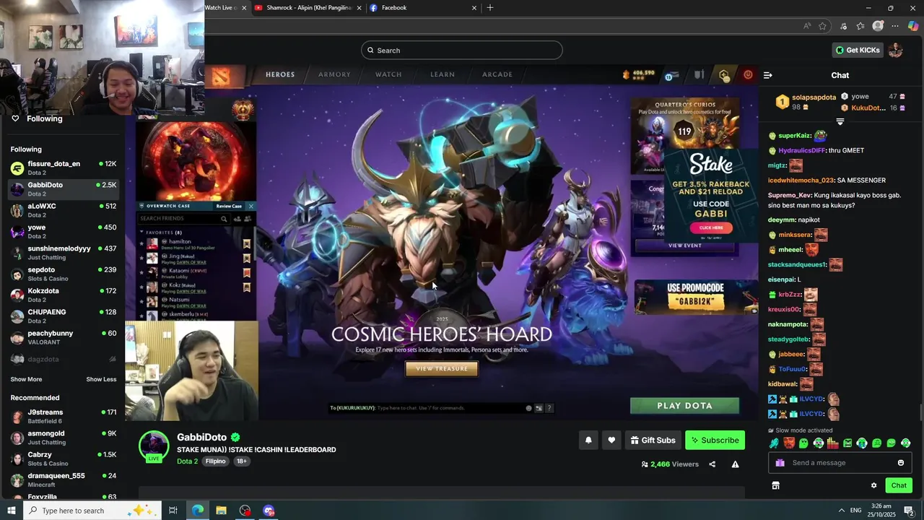The height and width of the screenshot is (520, 924).
Task: Open fissure_dota_en channel in sidebar
Action: point(63,168)
